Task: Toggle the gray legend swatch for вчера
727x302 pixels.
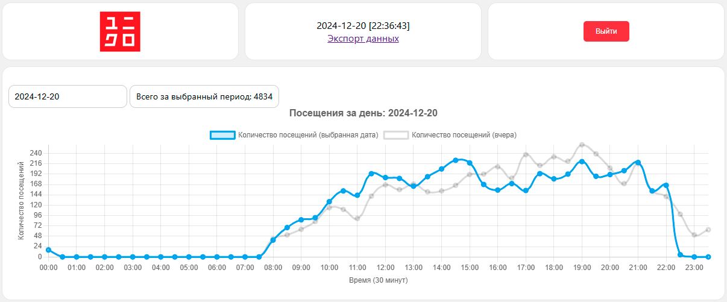Action: [x=396, y=135]
